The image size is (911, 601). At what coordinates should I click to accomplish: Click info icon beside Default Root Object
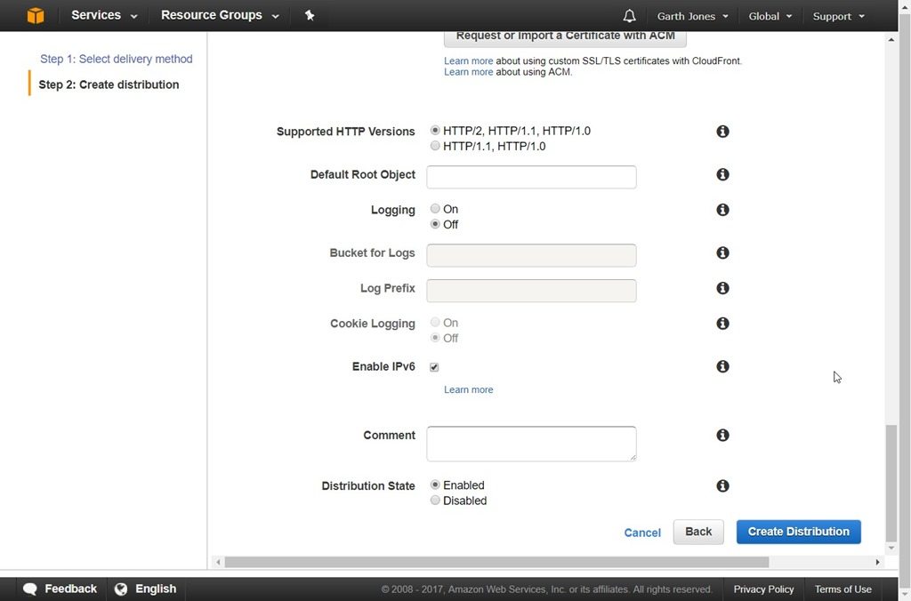(722, 175)
